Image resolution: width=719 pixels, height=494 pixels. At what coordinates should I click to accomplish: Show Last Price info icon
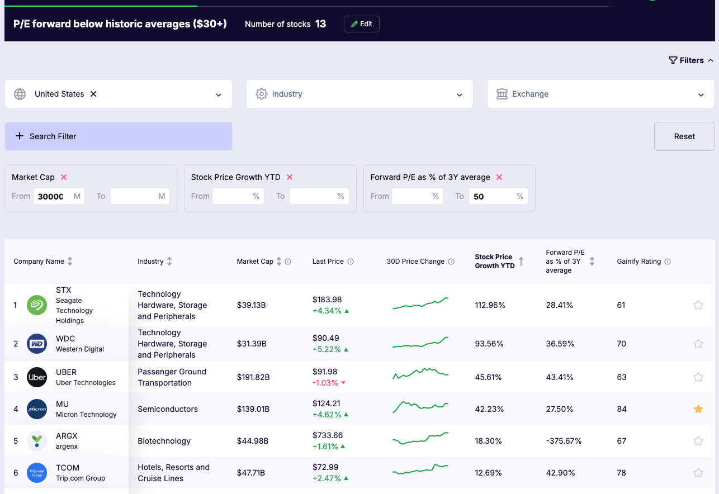pyautogui.click(x=351, y=262)
